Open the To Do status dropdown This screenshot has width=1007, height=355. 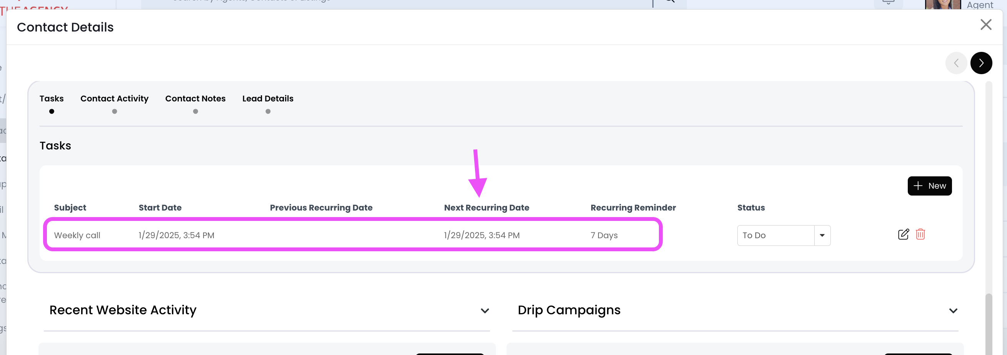(822, 235)
